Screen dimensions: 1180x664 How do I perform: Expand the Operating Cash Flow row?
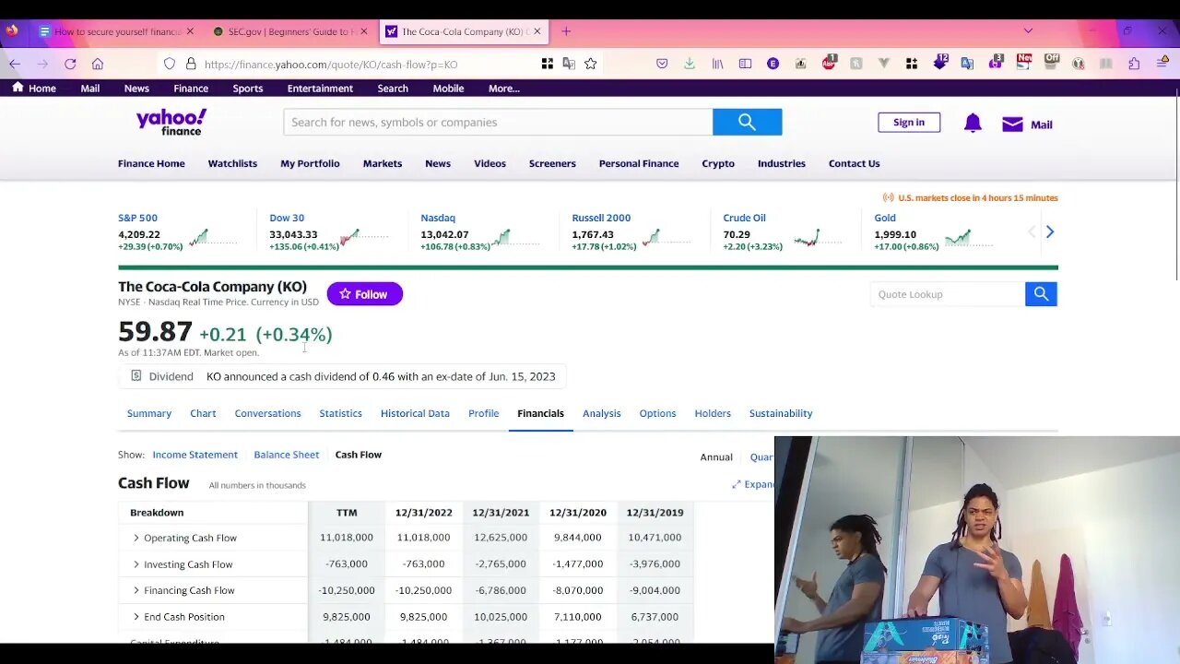pos(136,538)
